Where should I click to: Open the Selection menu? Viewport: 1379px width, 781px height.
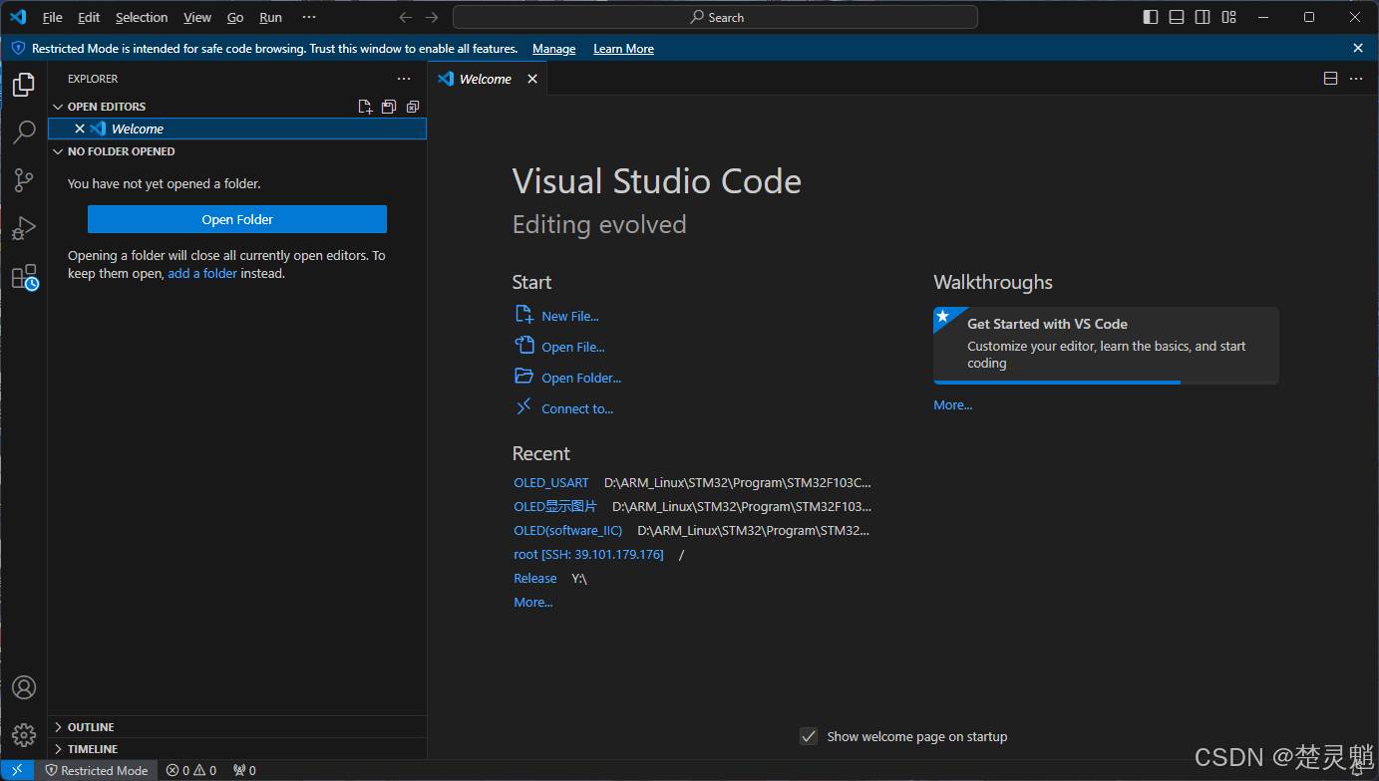(x=142, y=17)
